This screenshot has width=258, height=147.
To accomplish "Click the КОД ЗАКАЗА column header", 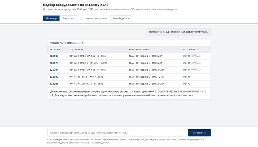I will tap(76, 50).
